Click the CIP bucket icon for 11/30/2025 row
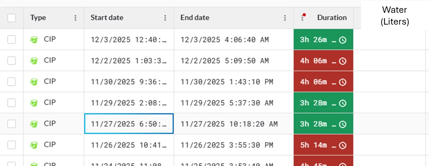Viewport: 429px width, 166px height. (33, 82)
